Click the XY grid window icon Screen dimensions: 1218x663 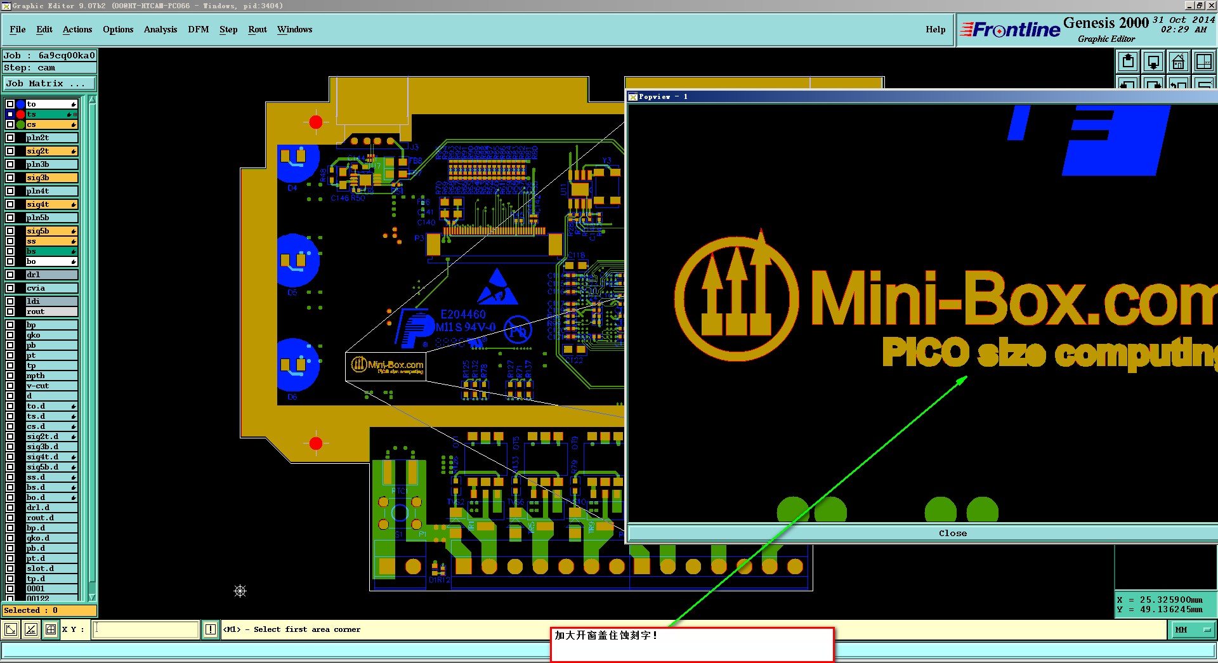coord(1204,62)
